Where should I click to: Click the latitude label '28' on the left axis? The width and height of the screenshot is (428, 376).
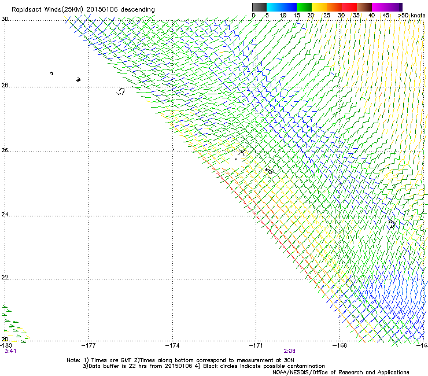[5, 86]
